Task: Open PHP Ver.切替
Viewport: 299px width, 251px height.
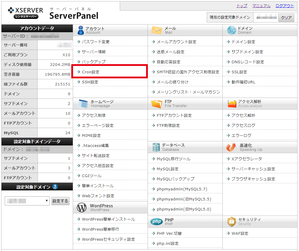Action: (x=169, y=233)
